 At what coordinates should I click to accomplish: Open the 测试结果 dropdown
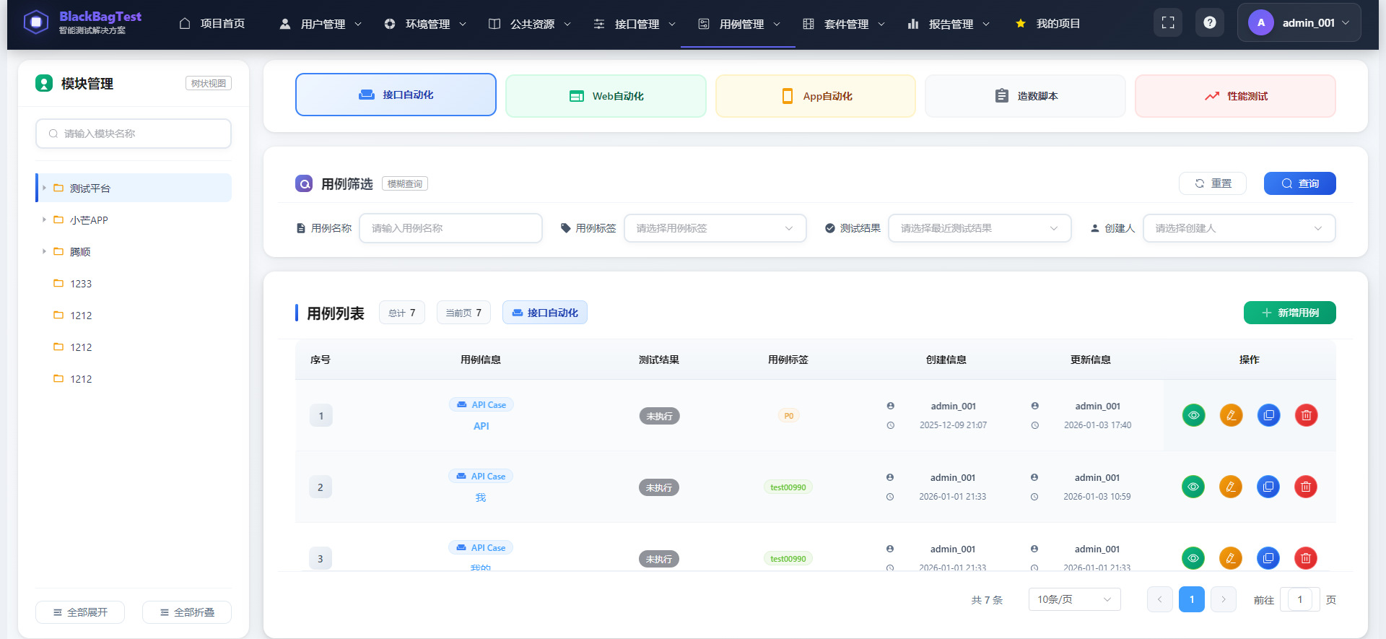click(x=980, y=228)
